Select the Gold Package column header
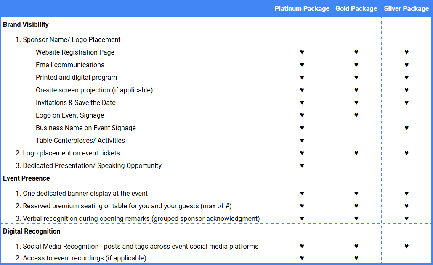The width and height of the screenshot is (433, 265). pyautogui.click(x=356, y=9)
